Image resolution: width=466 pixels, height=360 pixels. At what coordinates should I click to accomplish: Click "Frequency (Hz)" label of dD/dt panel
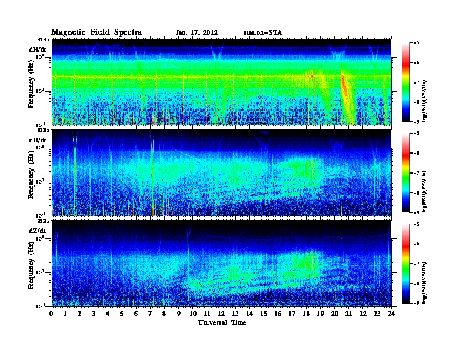(x=31, y=175)
